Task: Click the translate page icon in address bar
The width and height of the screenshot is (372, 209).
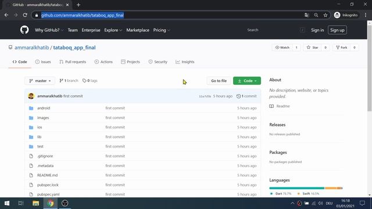Action: 307,15
